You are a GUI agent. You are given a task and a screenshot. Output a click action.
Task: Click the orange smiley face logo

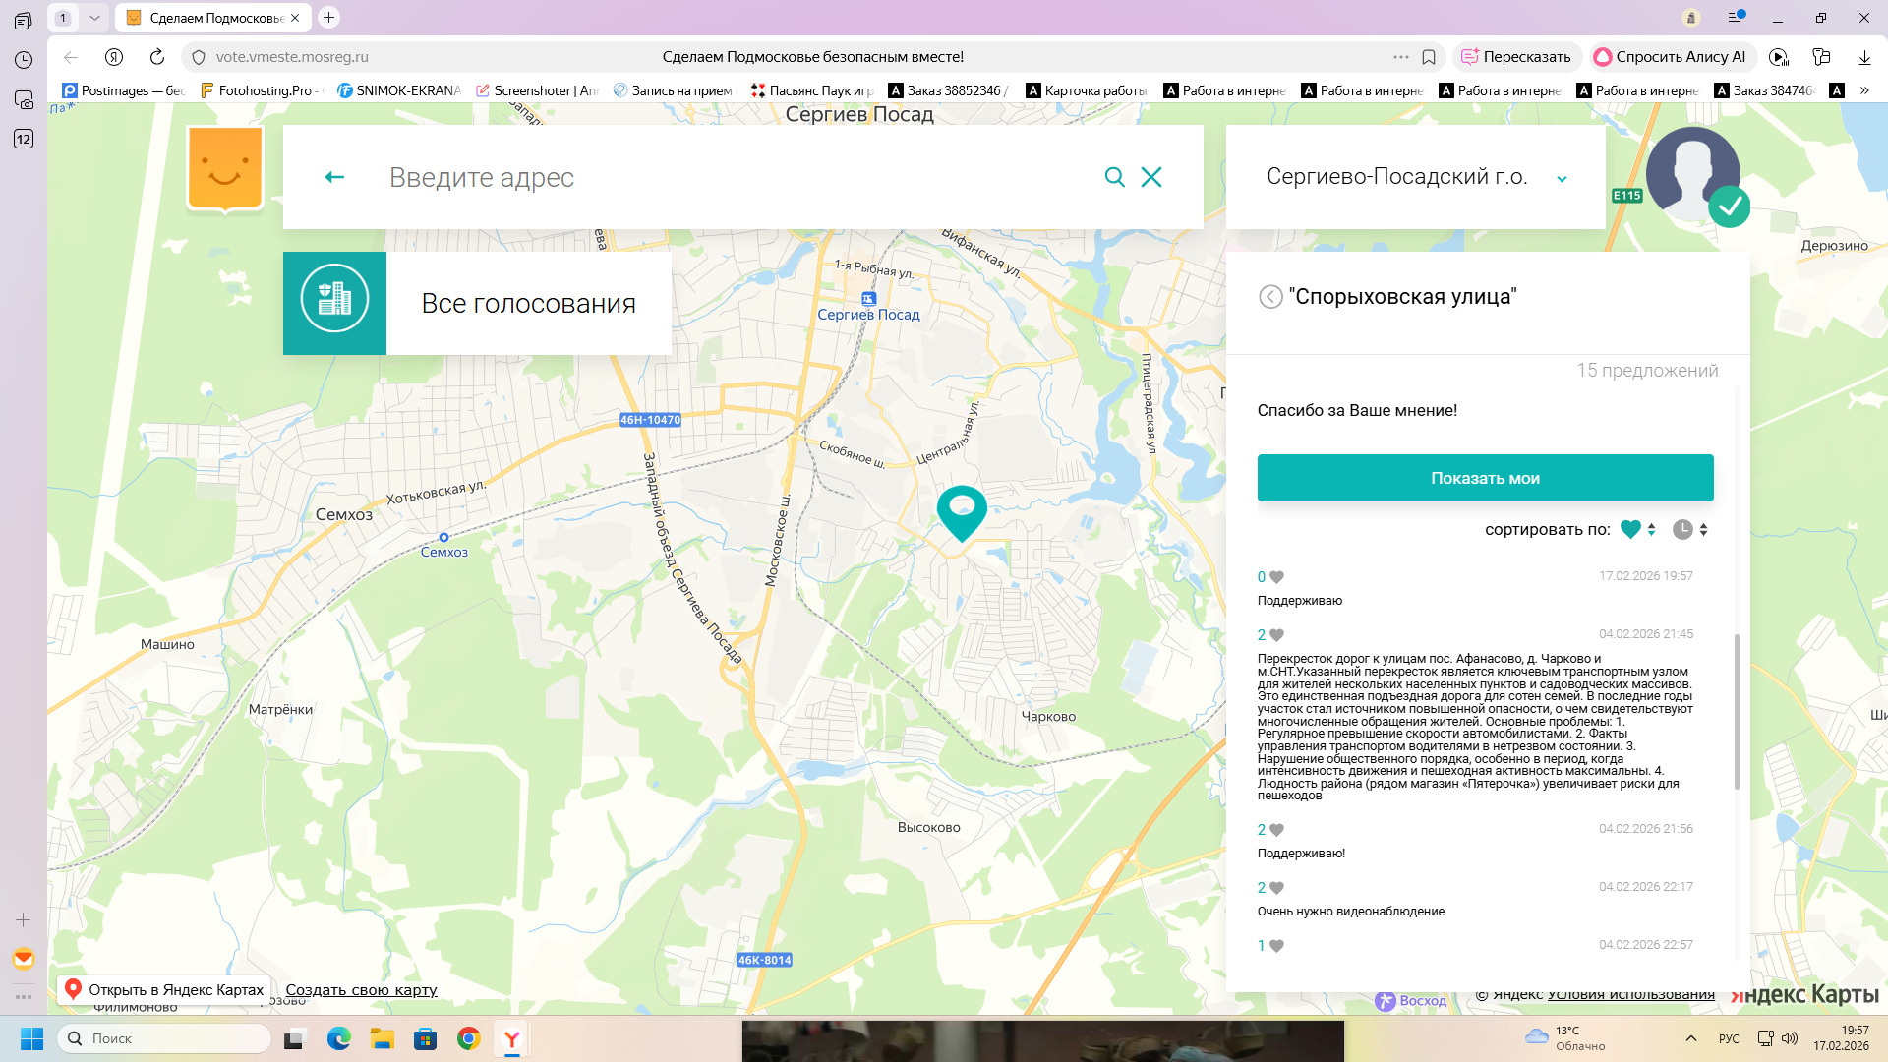click(x=225, y=168)
